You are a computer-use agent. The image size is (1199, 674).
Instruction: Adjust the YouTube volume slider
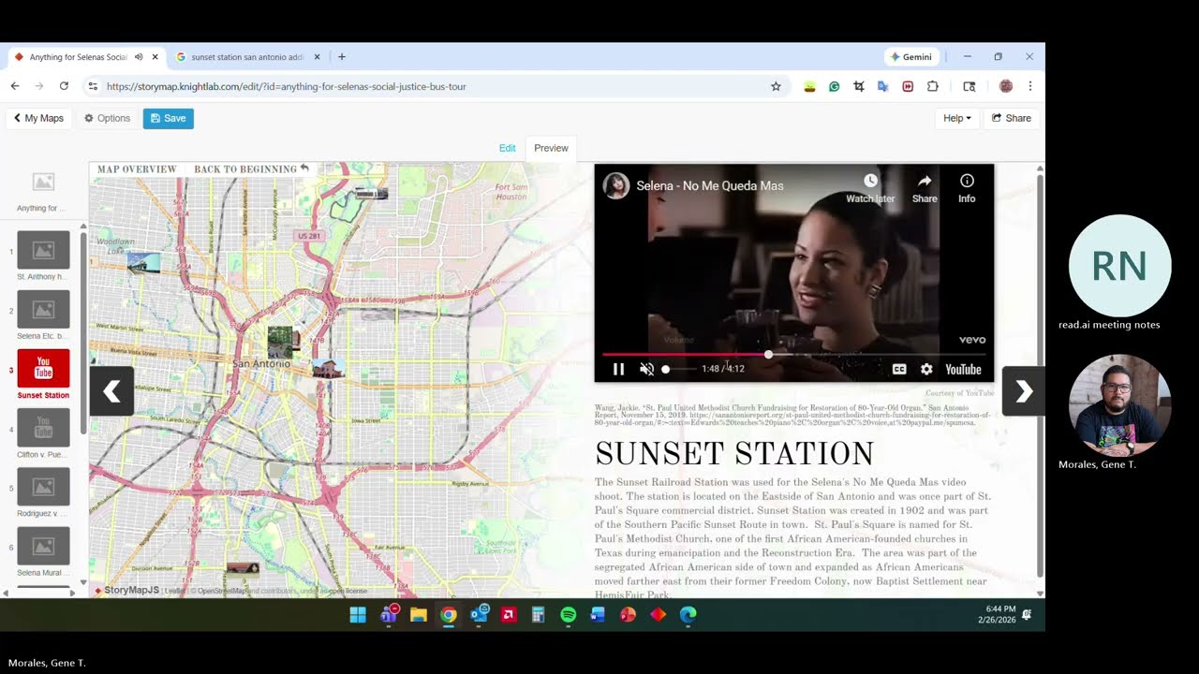[680, 369]
